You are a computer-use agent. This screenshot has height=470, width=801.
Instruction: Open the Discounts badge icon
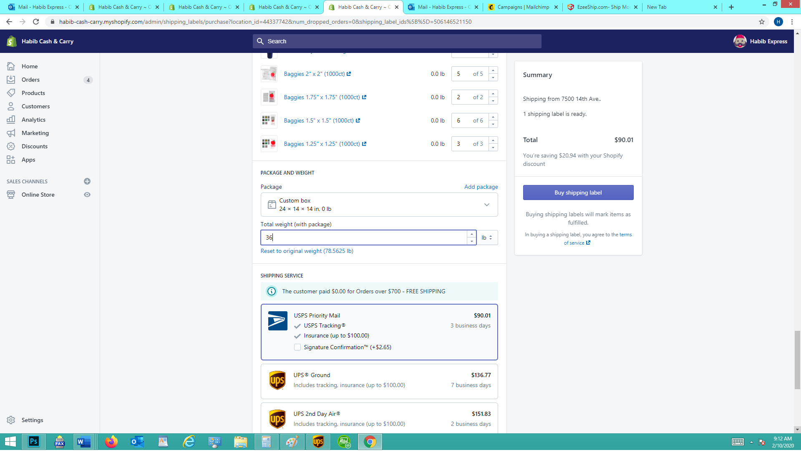[x=11, y=146]
